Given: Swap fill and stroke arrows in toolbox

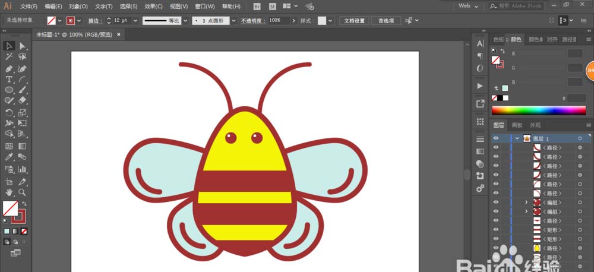Looking at the screenshot, I should (x=24, y=204).
